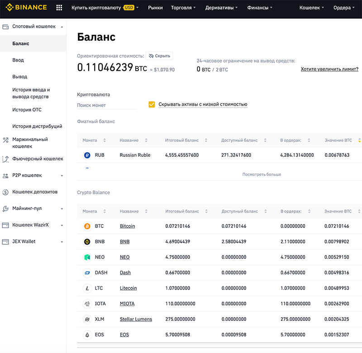The width and height of the screenshot is (362, 353).
Task: Click the XLM coin icon
Action: click(x=87, y=319)
